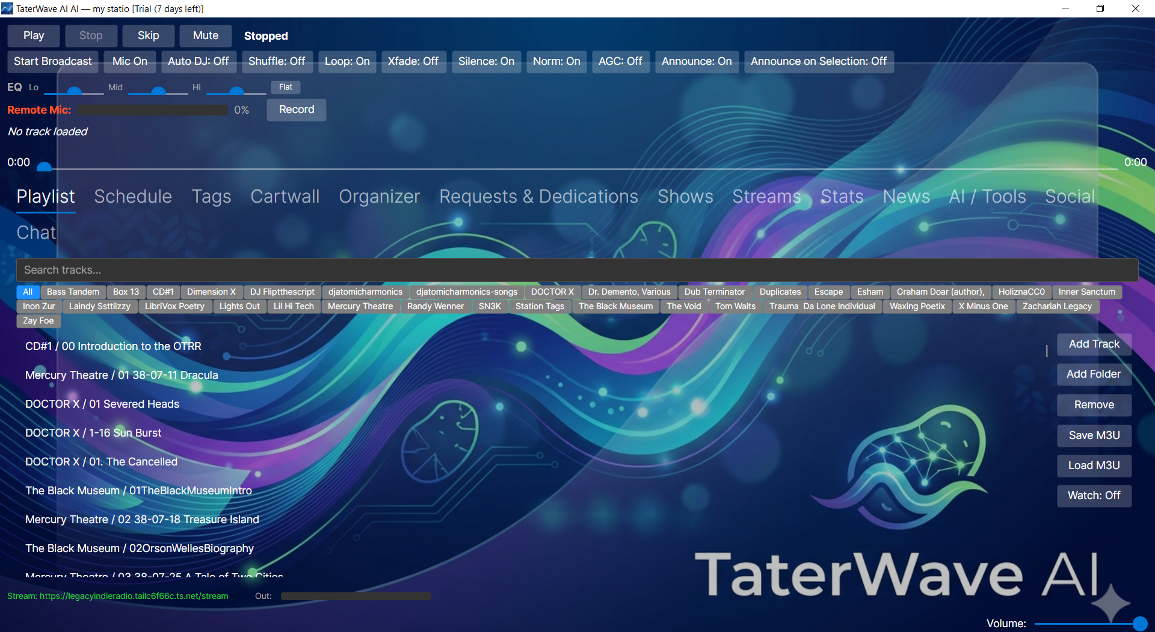Toggle Auto DJ on

tap(199, 61)
